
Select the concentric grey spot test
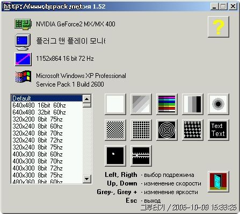point(219,104)
